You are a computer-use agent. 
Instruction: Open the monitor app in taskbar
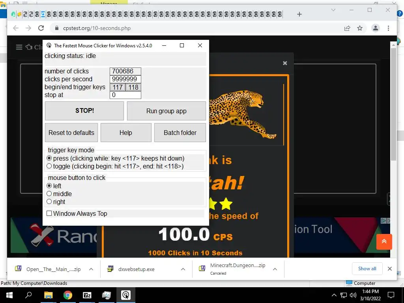[x=106, y=295]
